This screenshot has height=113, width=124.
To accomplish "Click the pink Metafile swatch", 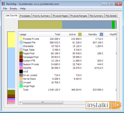I will coord(21,68).
